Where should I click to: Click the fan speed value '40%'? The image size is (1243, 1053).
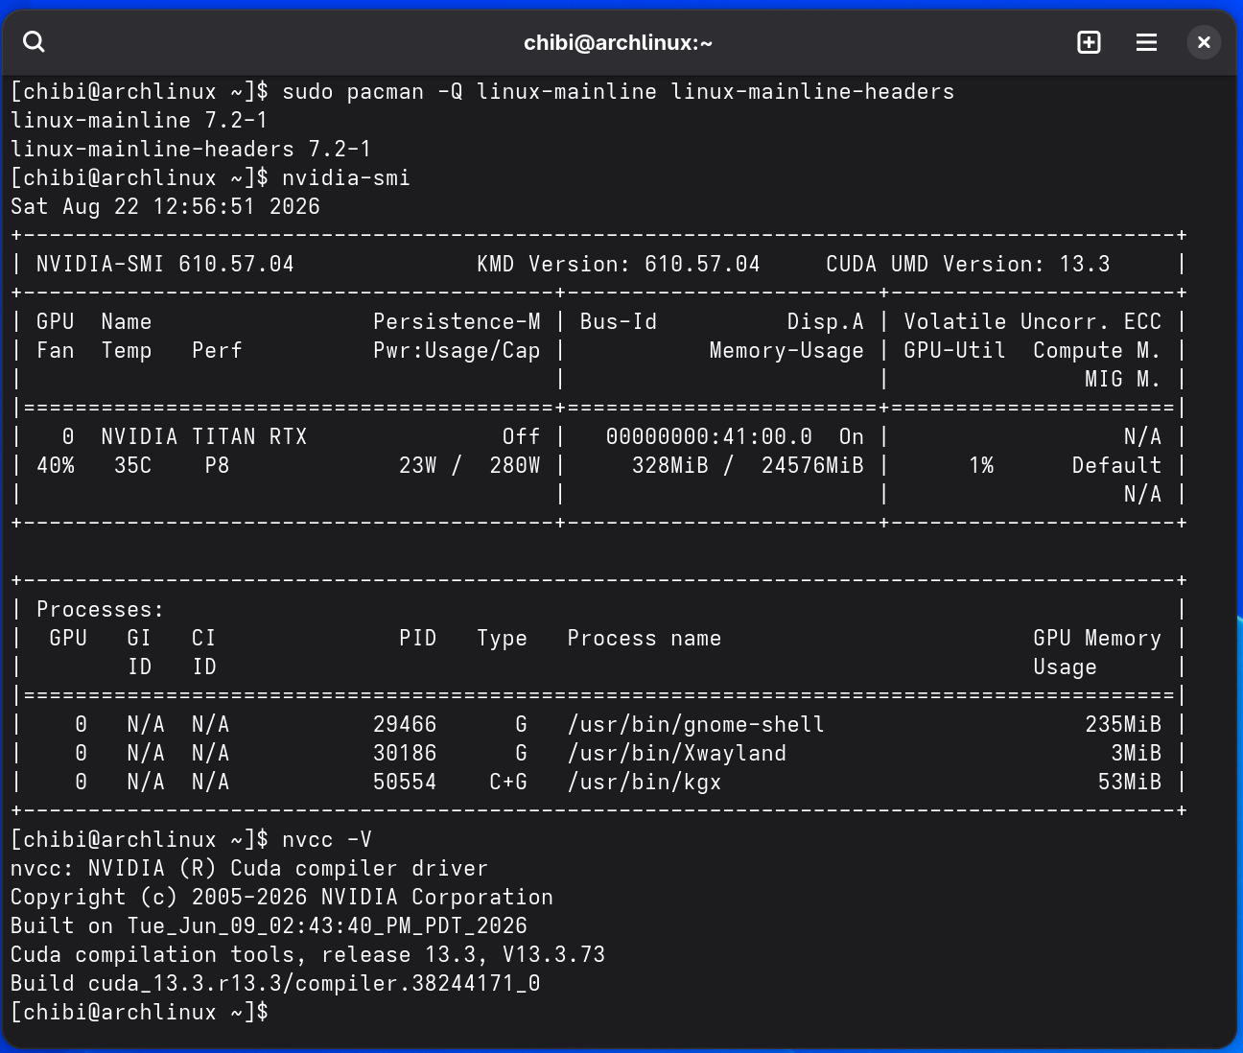click(x=56, y=466)
